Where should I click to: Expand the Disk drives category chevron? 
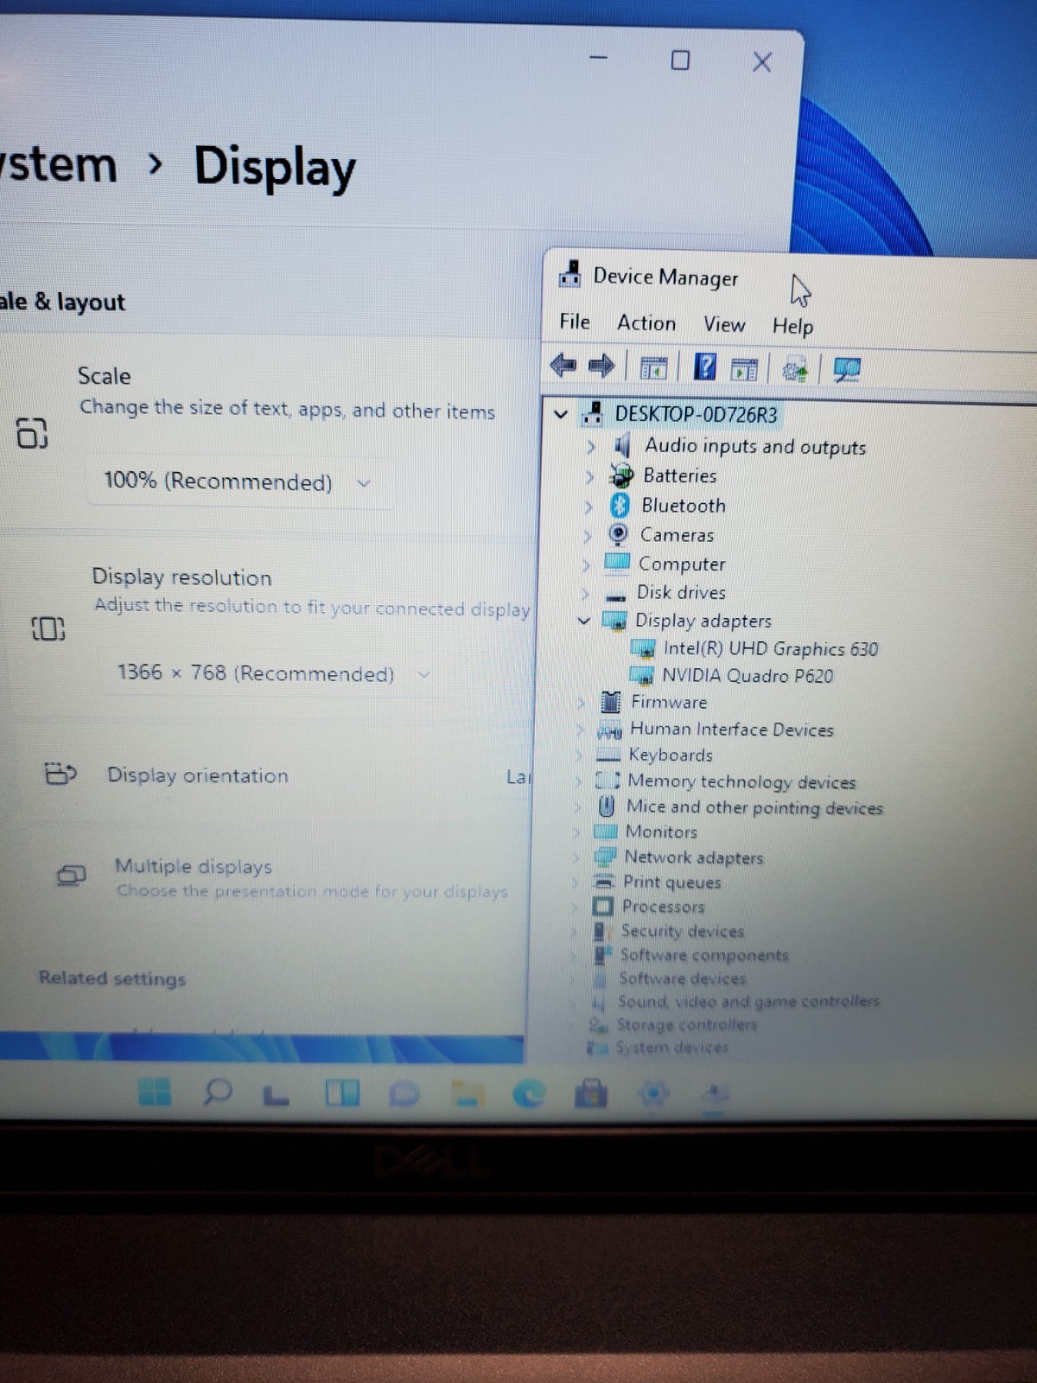point(586,593)
